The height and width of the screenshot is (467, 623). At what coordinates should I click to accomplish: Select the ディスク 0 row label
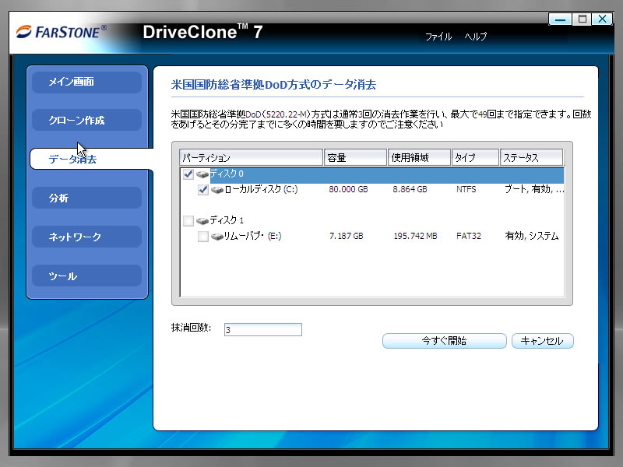227,174
